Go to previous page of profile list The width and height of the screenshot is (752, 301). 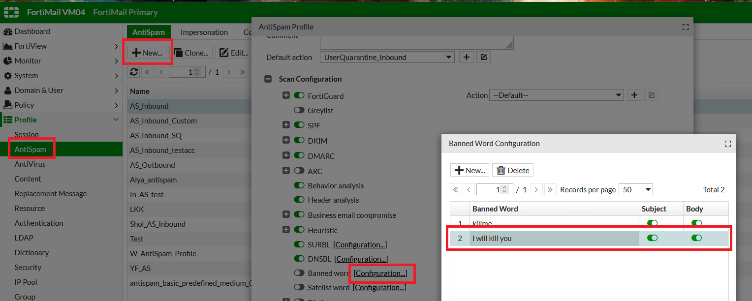(x=161, y=72)
